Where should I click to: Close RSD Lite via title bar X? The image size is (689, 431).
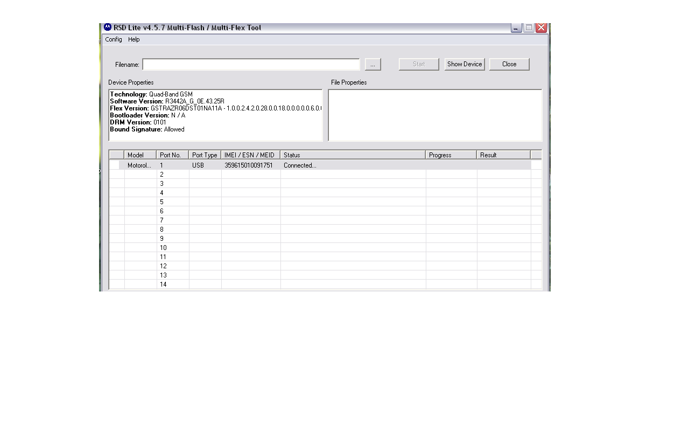541,28
